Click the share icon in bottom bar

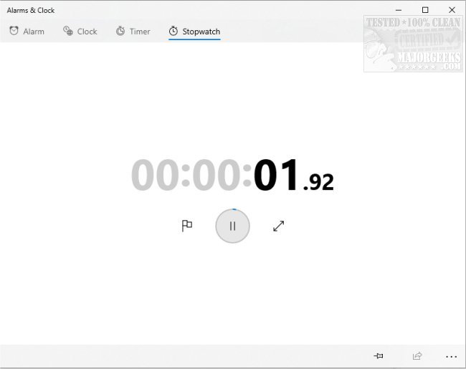(x=417, y=355)
